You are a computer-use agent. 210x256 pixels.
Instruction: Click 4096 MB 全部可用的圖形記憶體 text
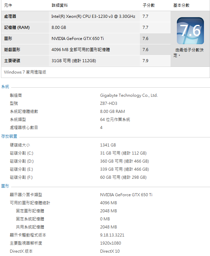coord(81,50)
